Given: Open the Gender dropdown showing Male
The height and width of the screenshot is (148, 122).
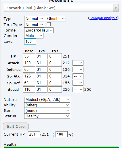Looking at the screenshot, I should (x=34, y=36).
